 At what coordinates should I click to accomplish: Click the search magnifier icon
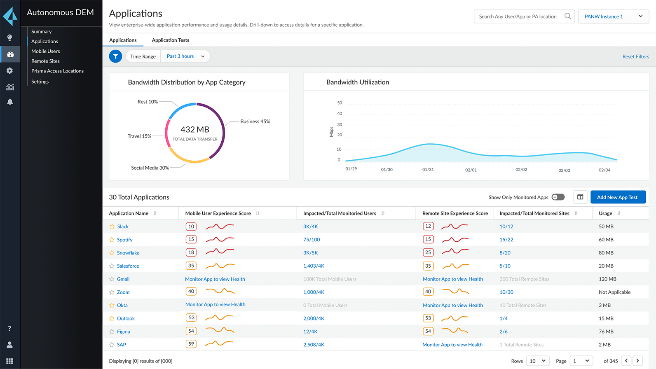point(568,16)
